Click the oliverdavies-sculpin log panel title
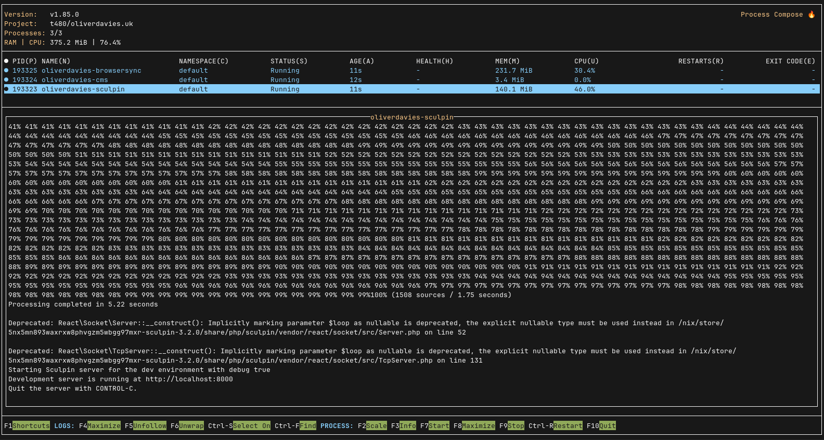 pos(412,117)
